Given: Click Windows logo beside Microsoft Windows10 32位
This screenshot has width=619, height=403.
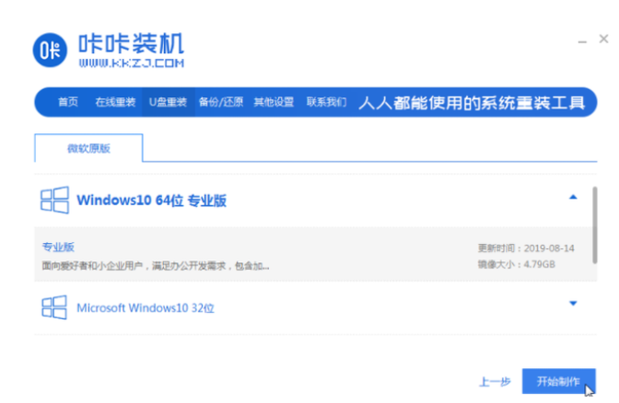Looking at the screenshot, I should tap(53, 305).
